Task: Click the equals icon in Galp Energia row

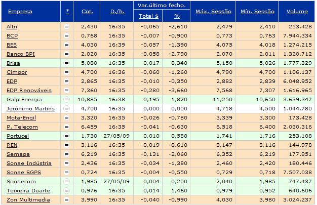Action: [66, 100]
